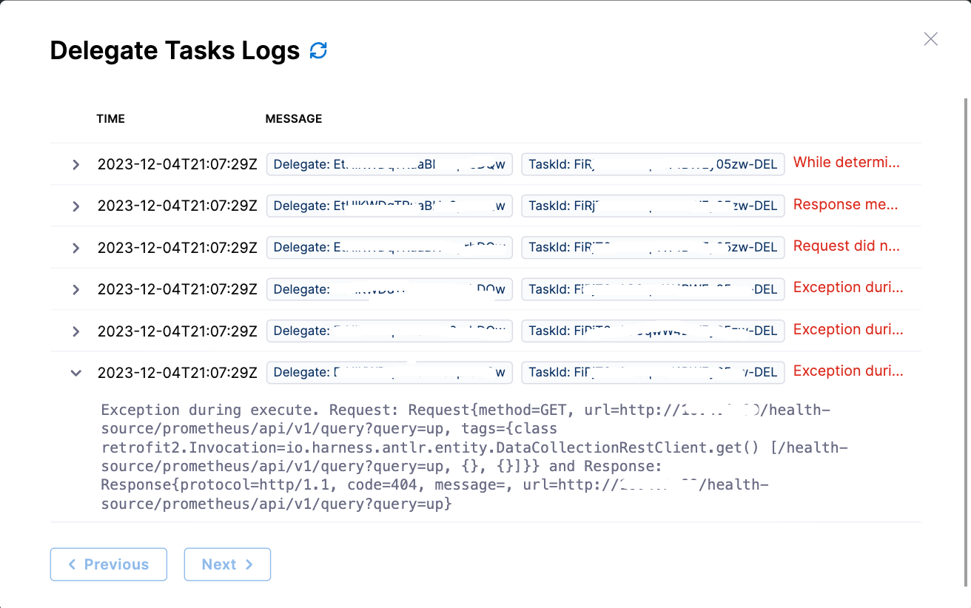This screenshot has width=971, height=608.
Task: Expand the "Response me..." log row
Action: 75,206
